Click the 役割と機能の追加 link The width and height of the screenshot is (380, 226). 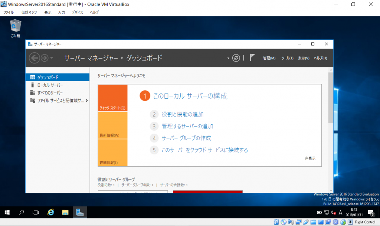[x=183, y=114]
